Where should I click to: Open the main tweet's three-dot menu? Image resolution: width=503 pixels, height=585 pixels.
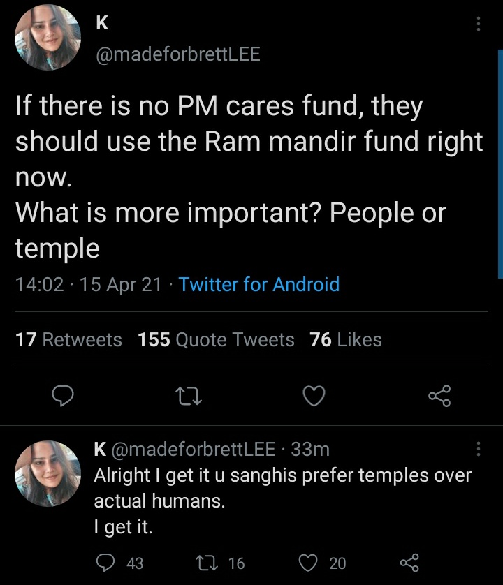[x=479, y=24]
